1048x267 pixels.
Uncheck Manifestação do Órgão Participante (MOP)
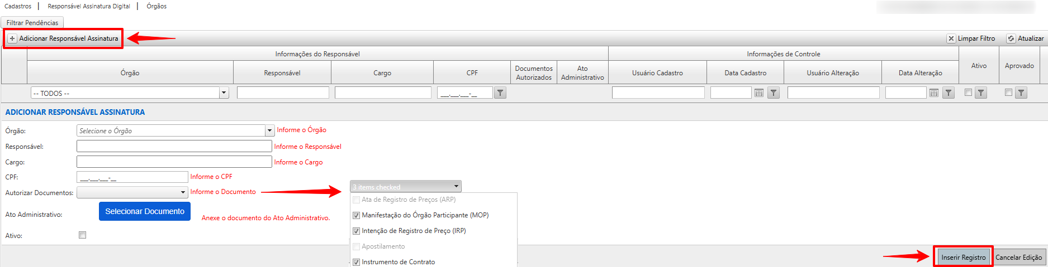[x=356, y=215]
